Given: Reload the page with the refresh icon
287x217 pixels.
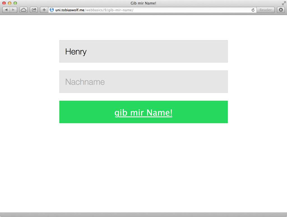Looking at the screenshot, I should [x=253, y=10].
